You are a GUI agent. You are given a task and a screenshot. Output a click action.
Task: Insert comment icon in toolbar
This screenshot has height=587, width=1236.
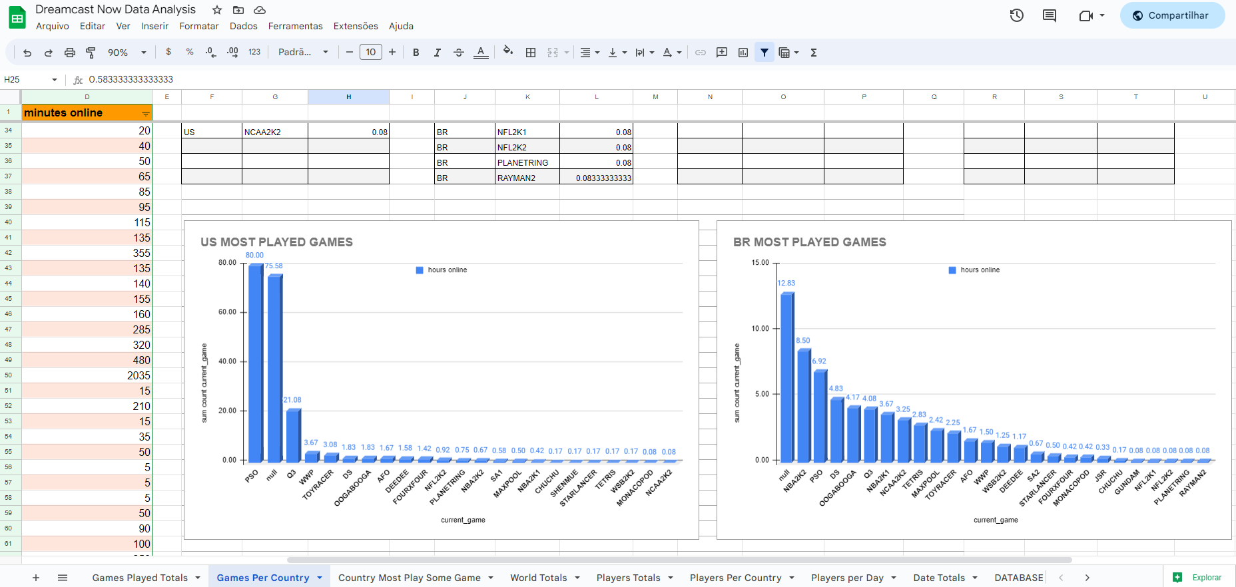722,53
